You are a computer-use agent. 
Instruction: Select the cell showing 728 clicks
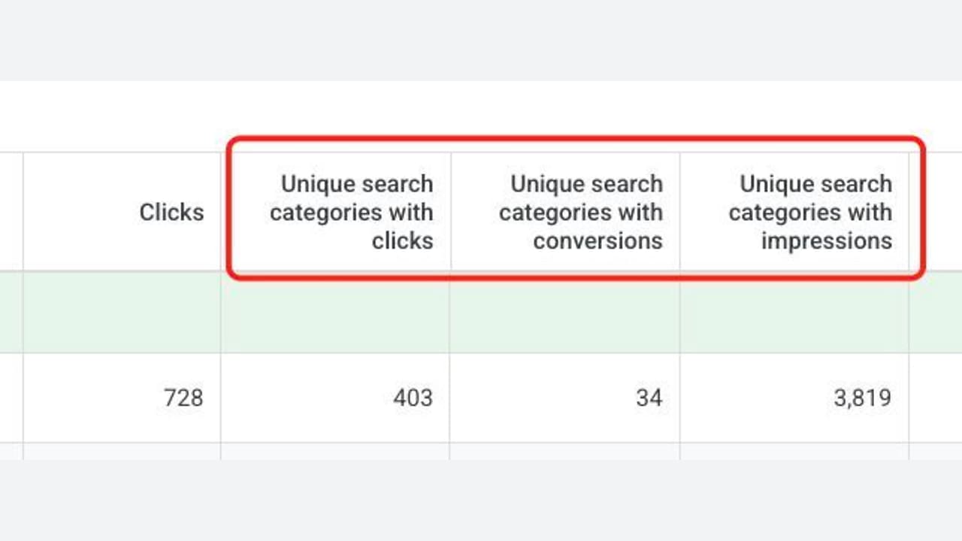(x=122, y=397)
